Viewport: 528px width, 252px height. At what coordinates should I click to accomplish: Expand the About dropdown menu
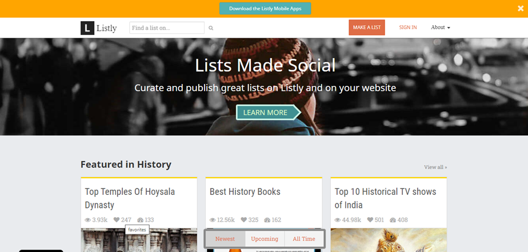coord(440,27)
